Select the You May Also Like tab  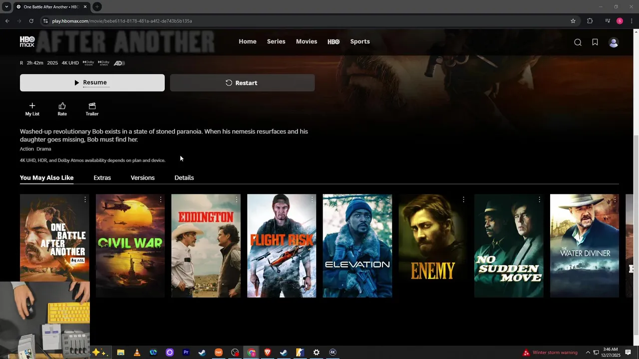coord(46,178)
